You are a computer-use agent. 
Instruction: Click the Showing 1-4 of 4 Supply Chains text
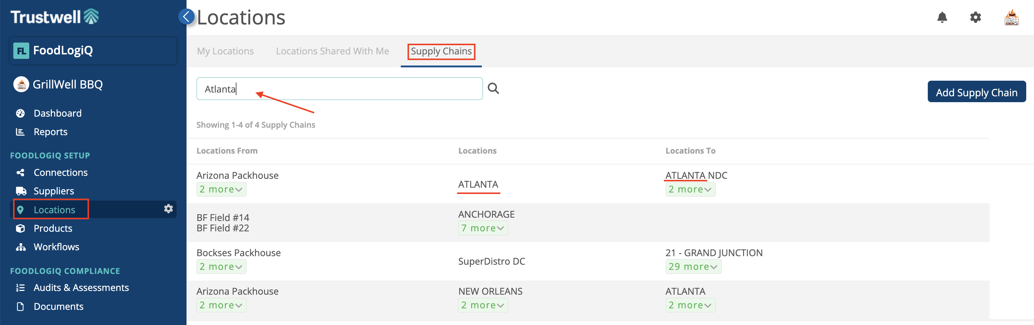point(256,125)
